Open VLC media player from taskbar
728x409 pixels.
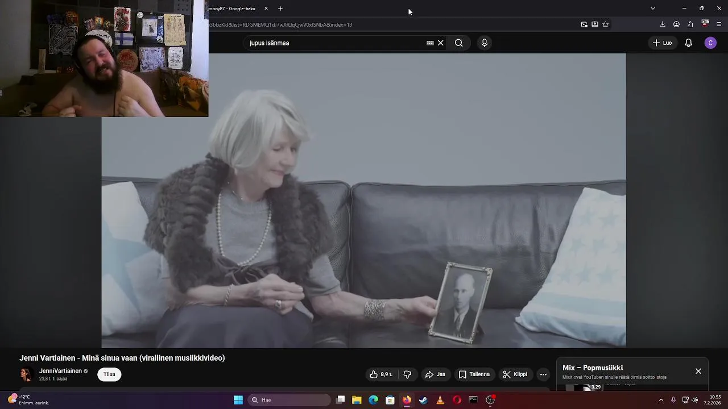440,400
